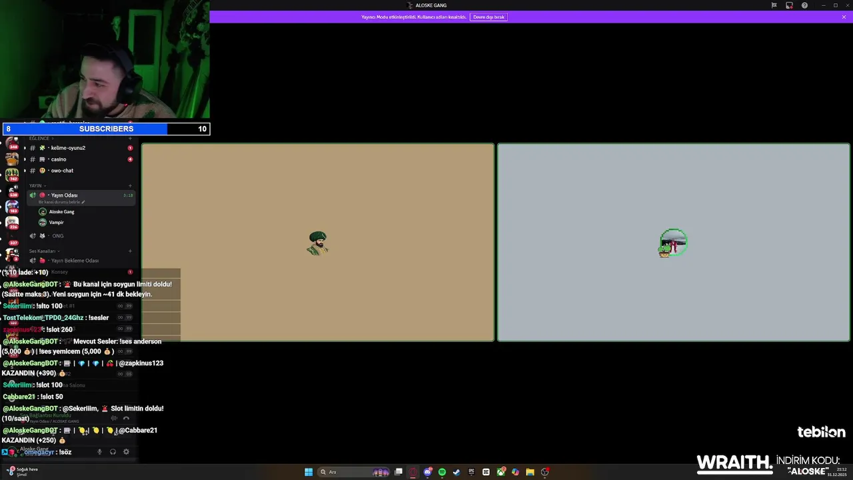Open server icon with 742 badge
This screenshot has width=853, height=480.
[12, 175]
